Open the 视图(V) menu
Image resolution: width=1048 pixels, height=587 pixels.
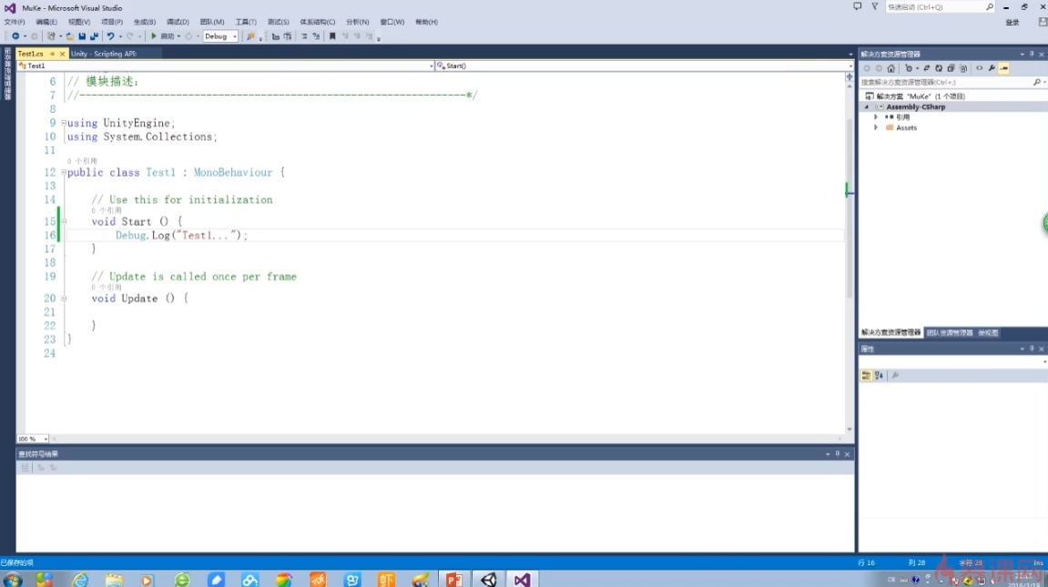tap(79, 22)
